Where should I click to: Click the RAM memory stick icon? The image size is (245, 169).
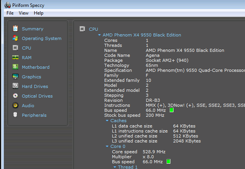15,57
